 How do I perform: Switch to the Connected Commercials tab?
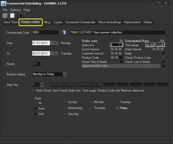point(80,22)
